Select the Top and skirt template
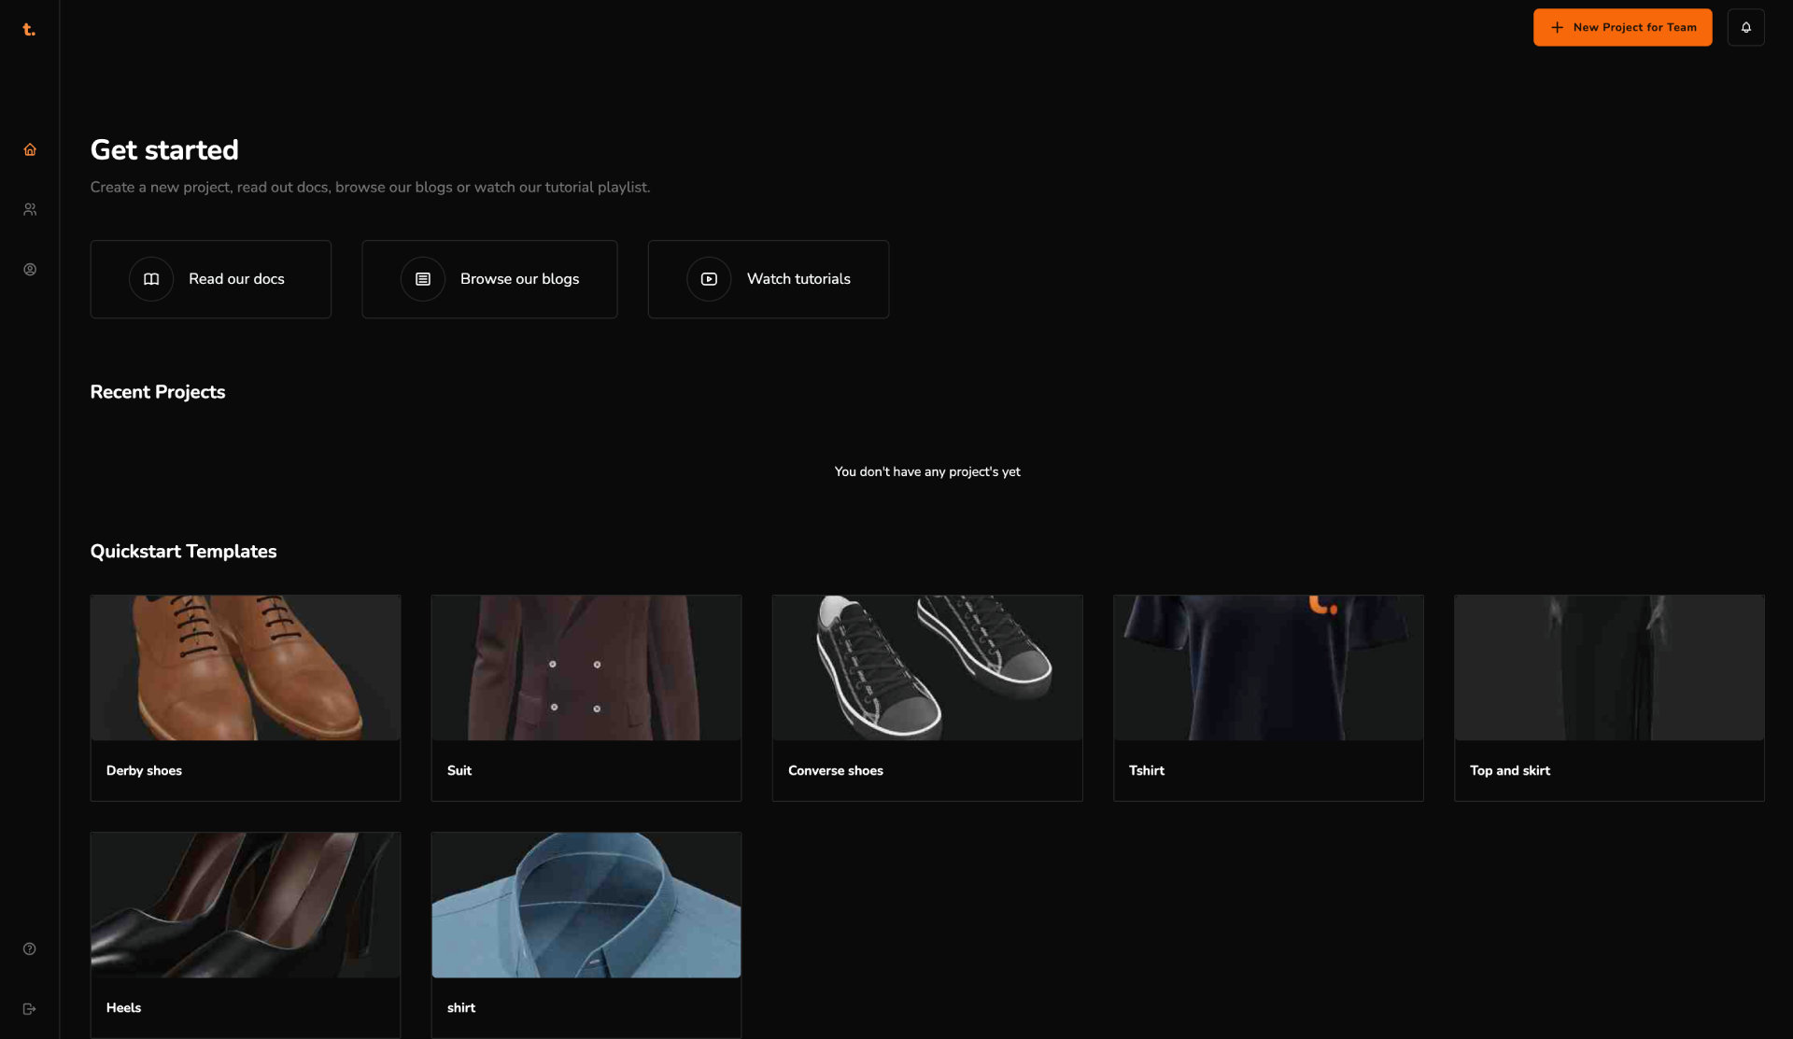Screen dimensions: 1793x1039 (1609, 668)
